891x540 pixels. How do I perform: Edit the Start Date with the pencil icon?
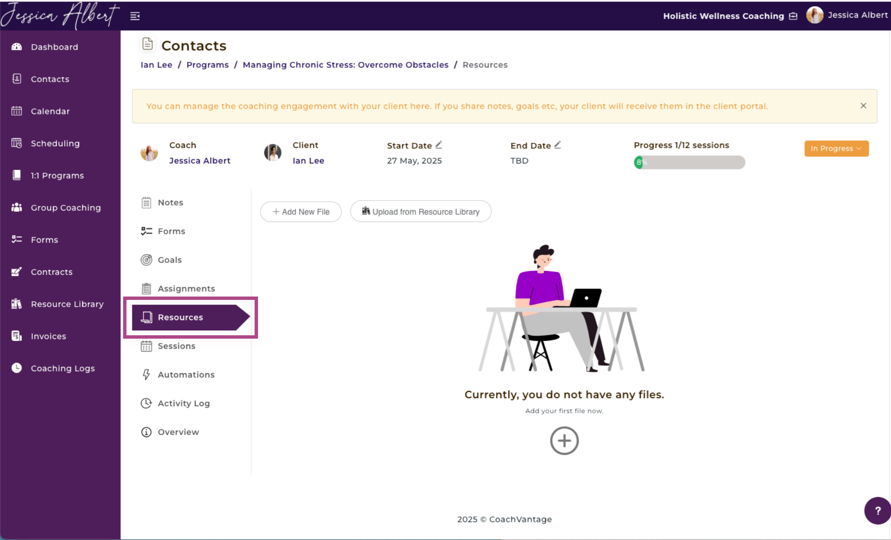coord(439,145)
